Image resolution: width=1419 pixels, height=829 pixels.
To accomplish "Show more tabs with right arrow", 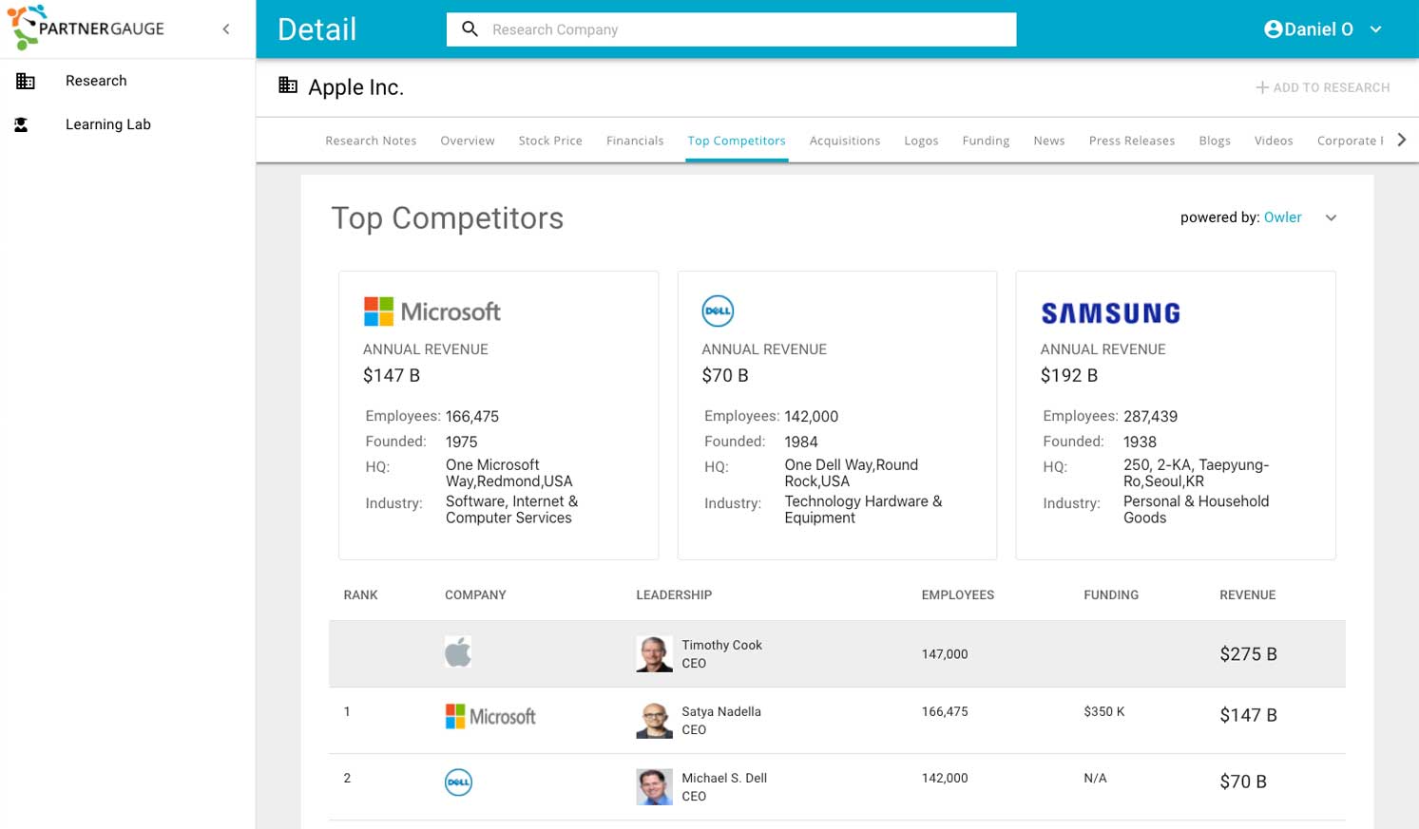I will point(1402,140).
